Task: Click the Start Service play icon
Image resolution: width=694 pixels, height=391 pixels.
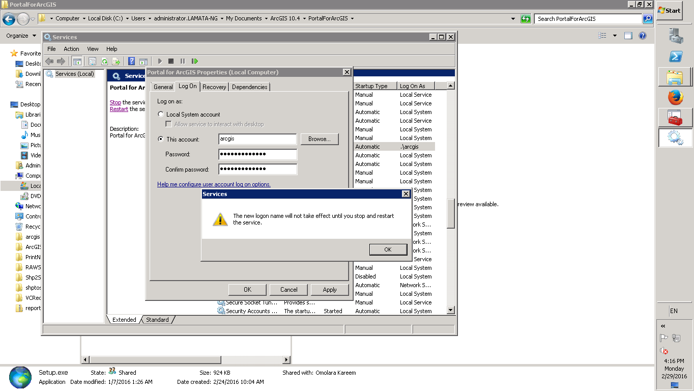Action: pos(160,61)
